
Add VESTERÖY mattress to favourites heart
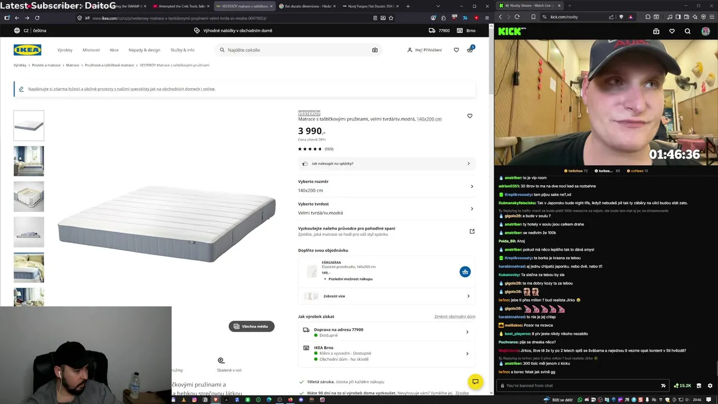pos(470,116)
